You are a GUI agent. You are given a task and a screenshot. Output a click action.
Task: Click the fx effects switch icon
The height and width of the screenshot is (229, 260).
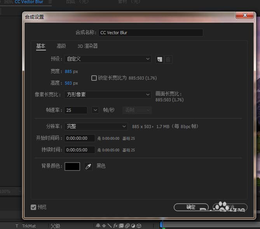[x=115, y=226]
